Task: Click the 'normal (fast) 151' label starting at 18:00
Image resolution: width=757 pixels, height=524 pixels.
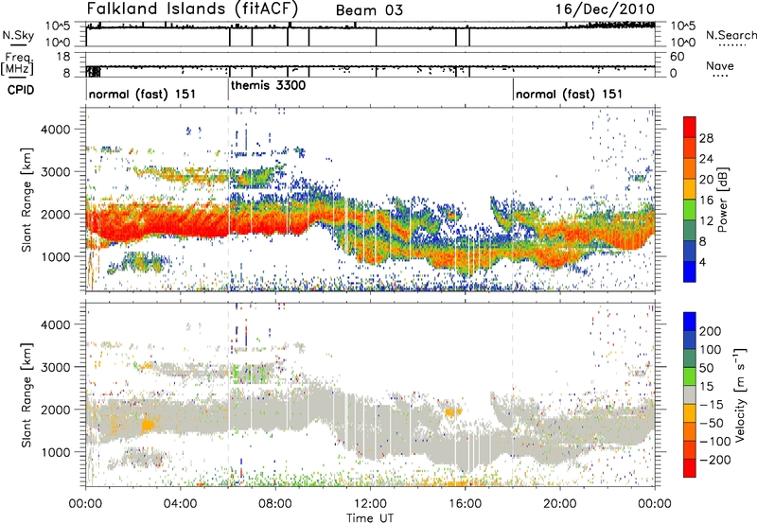Action: coord(569,94)
